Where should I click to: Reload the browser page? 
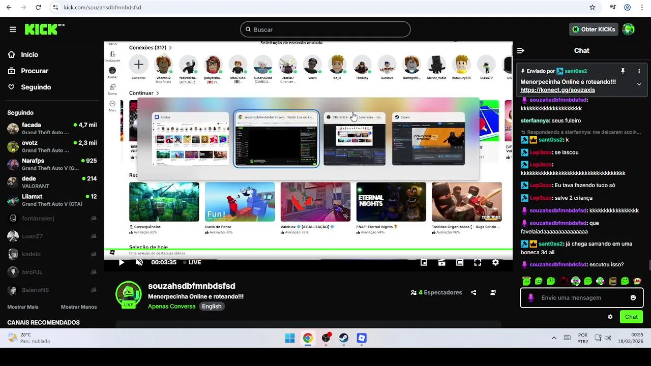pos(38,7)
